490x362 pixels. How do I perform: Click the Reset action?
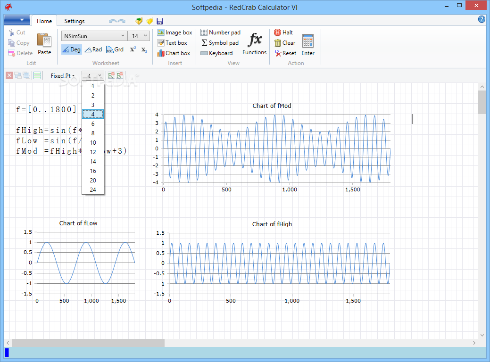(285, 53)
